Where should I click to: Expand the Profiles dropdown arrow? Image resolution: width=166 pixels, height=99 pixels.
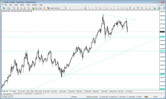tap(11, 8)
